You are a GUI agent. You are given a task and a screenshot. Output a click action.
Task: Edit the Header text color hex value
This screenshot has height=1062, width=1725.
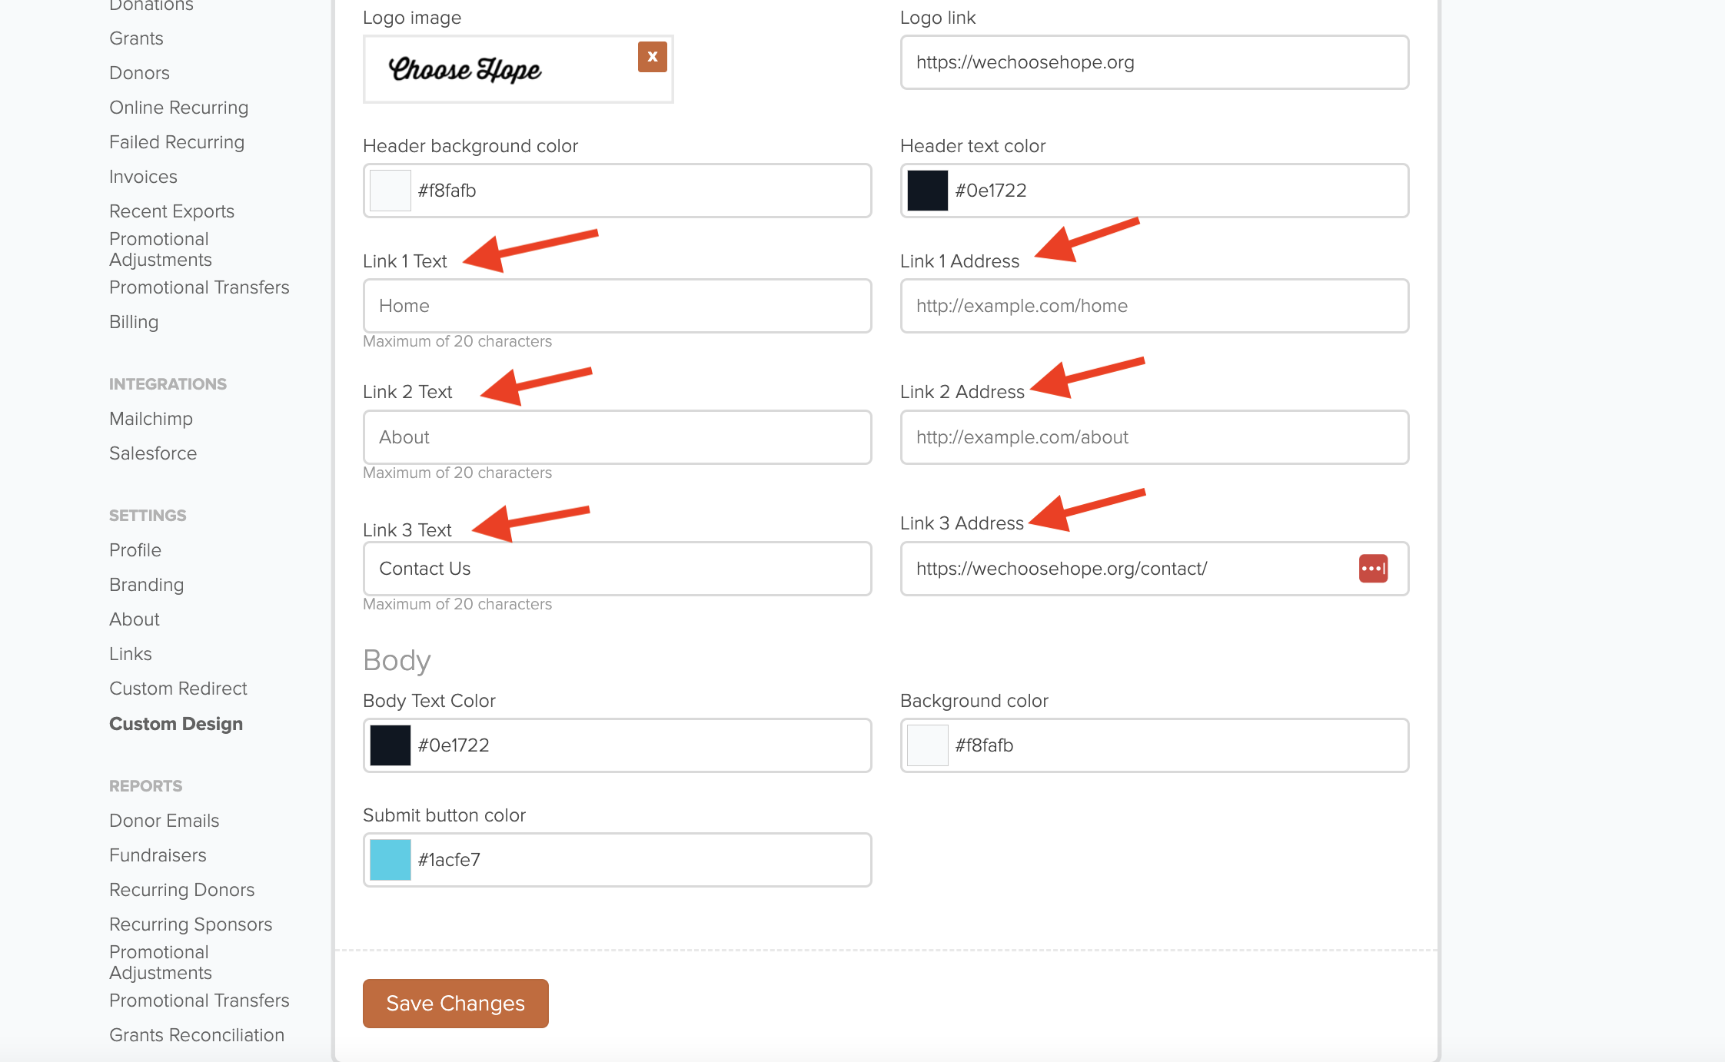pyautogui.click(x=1155, y=191)
